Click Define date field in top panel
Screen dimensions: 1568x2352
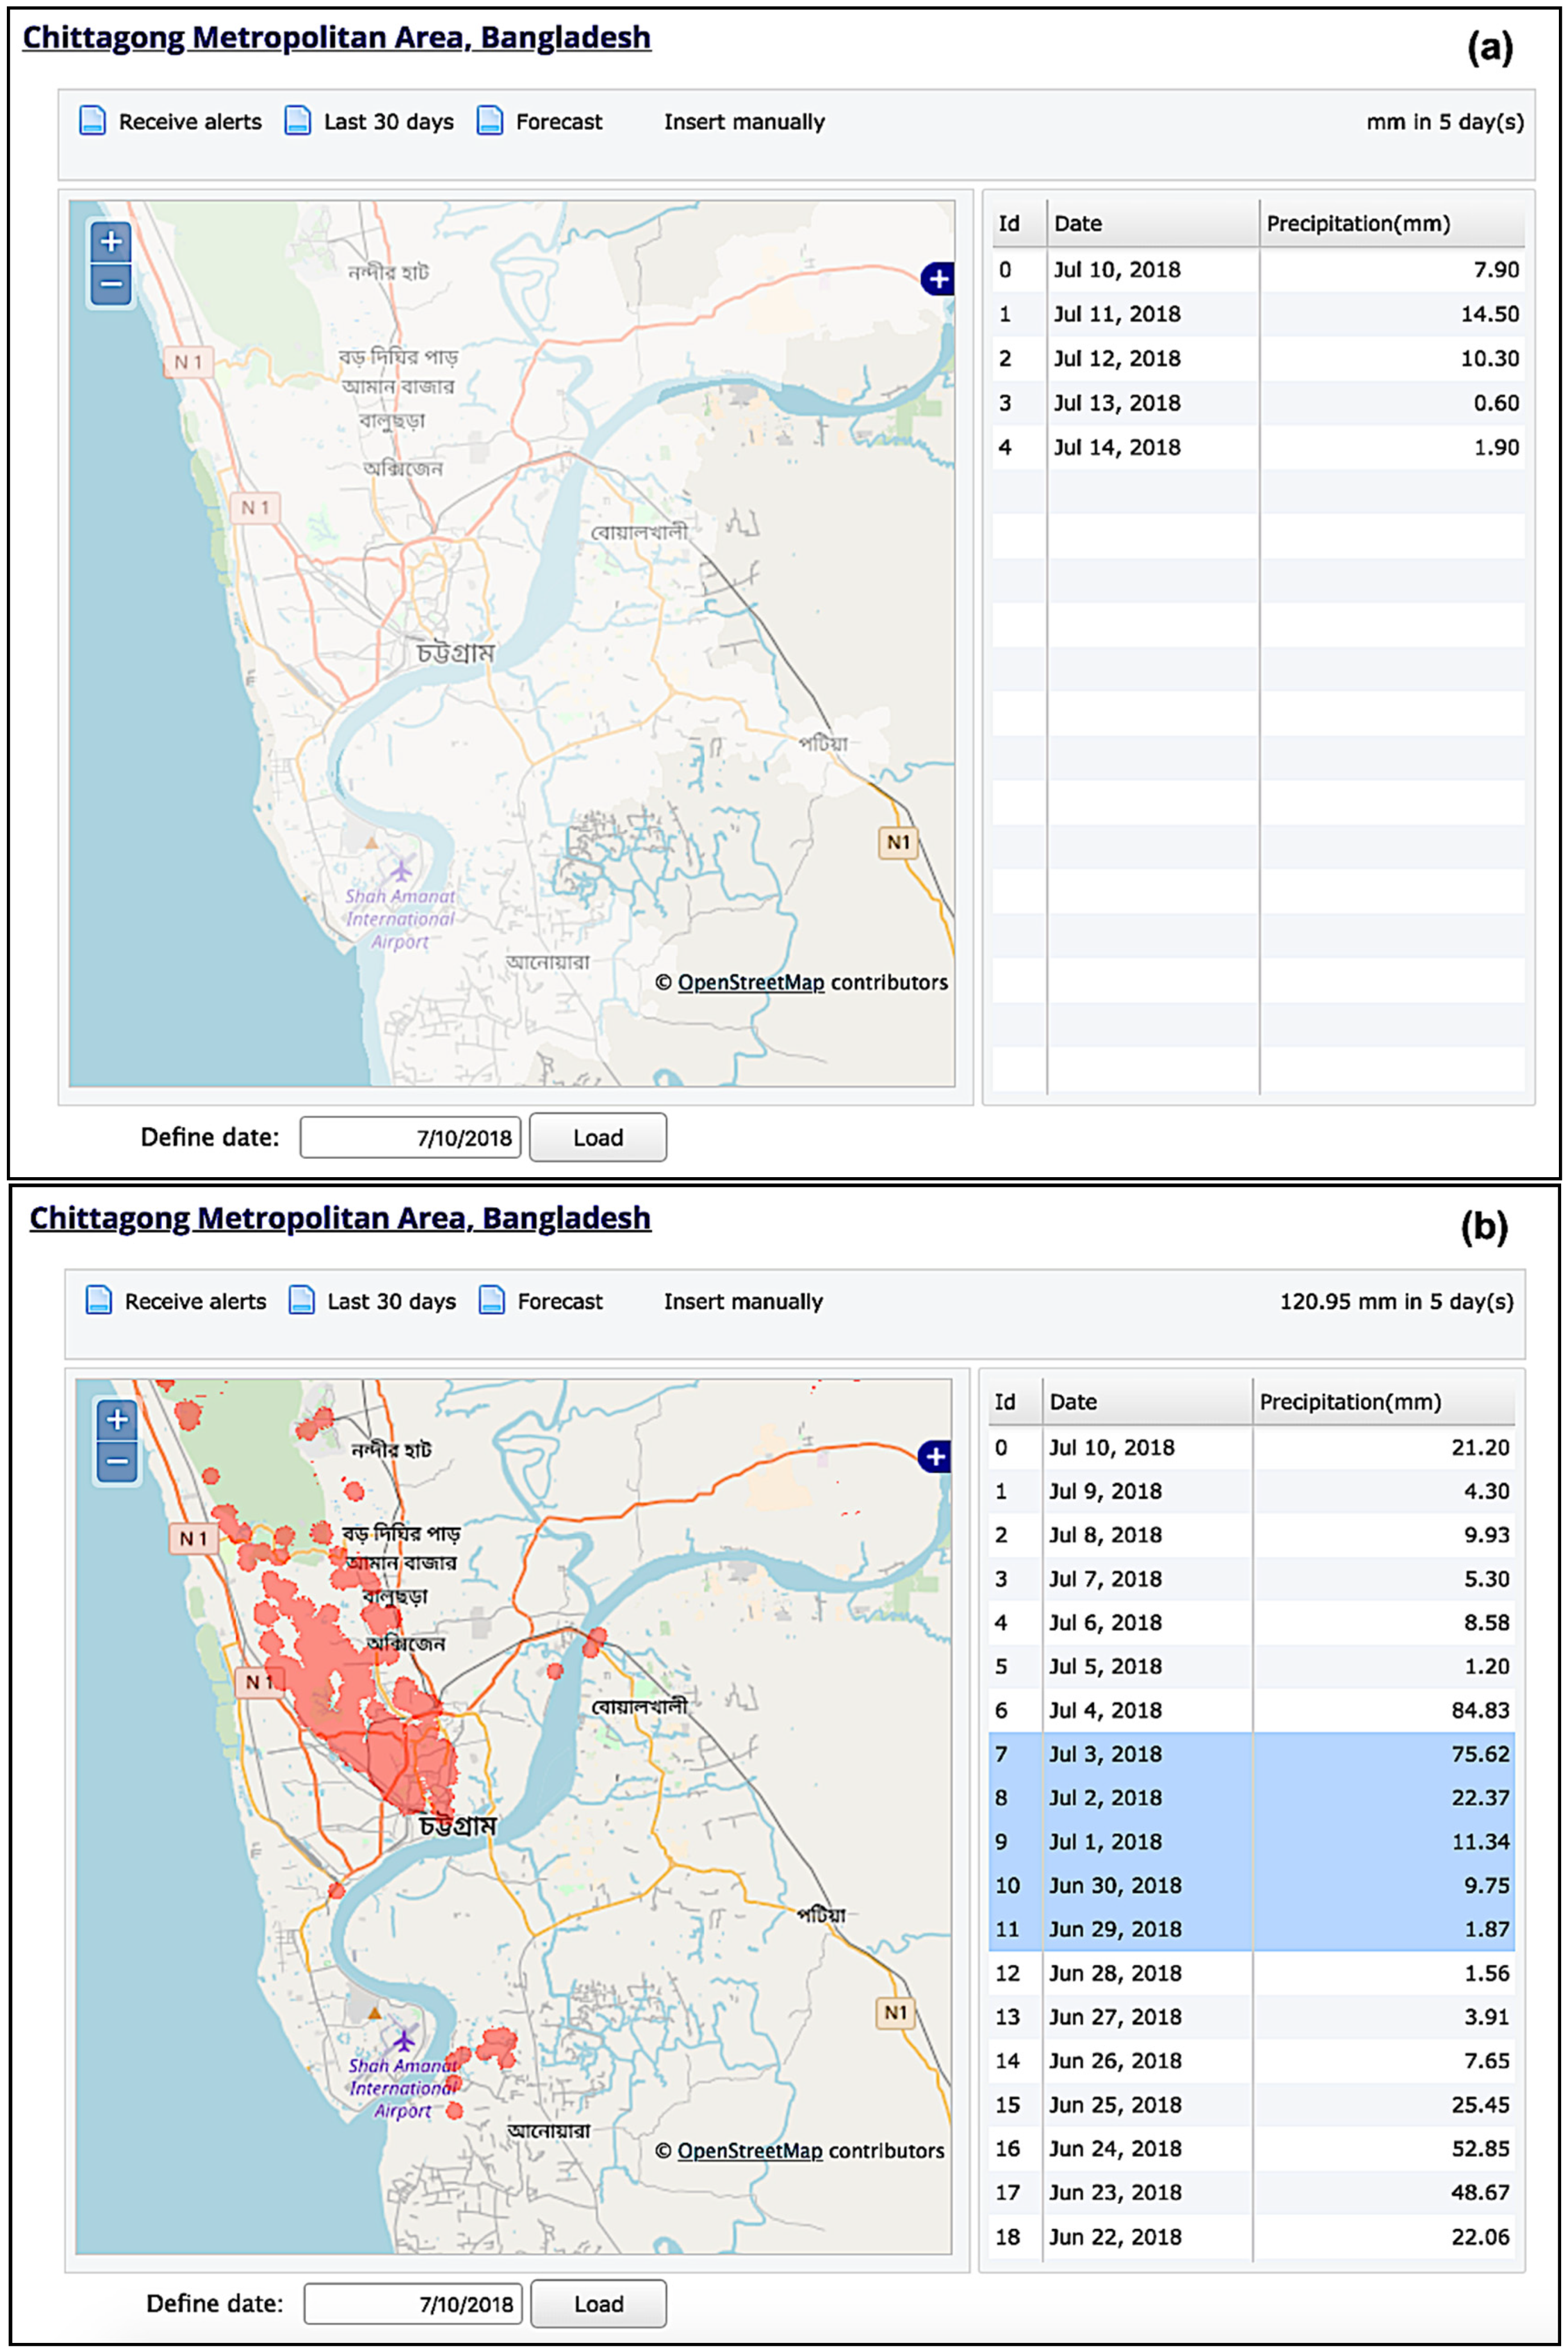pos(410,1137)
